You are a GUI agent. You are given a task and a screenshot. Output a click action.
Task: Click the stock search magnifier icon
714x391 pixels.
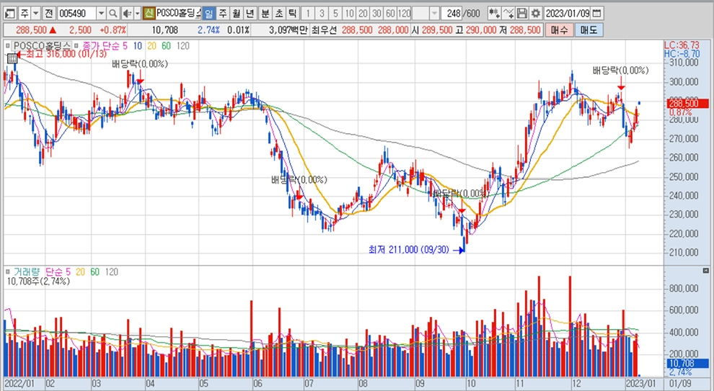tap(113, 14)
